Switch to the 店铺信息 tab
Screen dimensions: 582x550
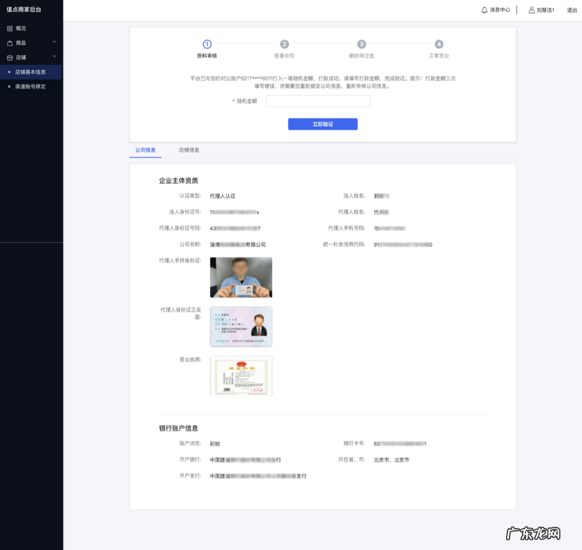pos(189,150)
